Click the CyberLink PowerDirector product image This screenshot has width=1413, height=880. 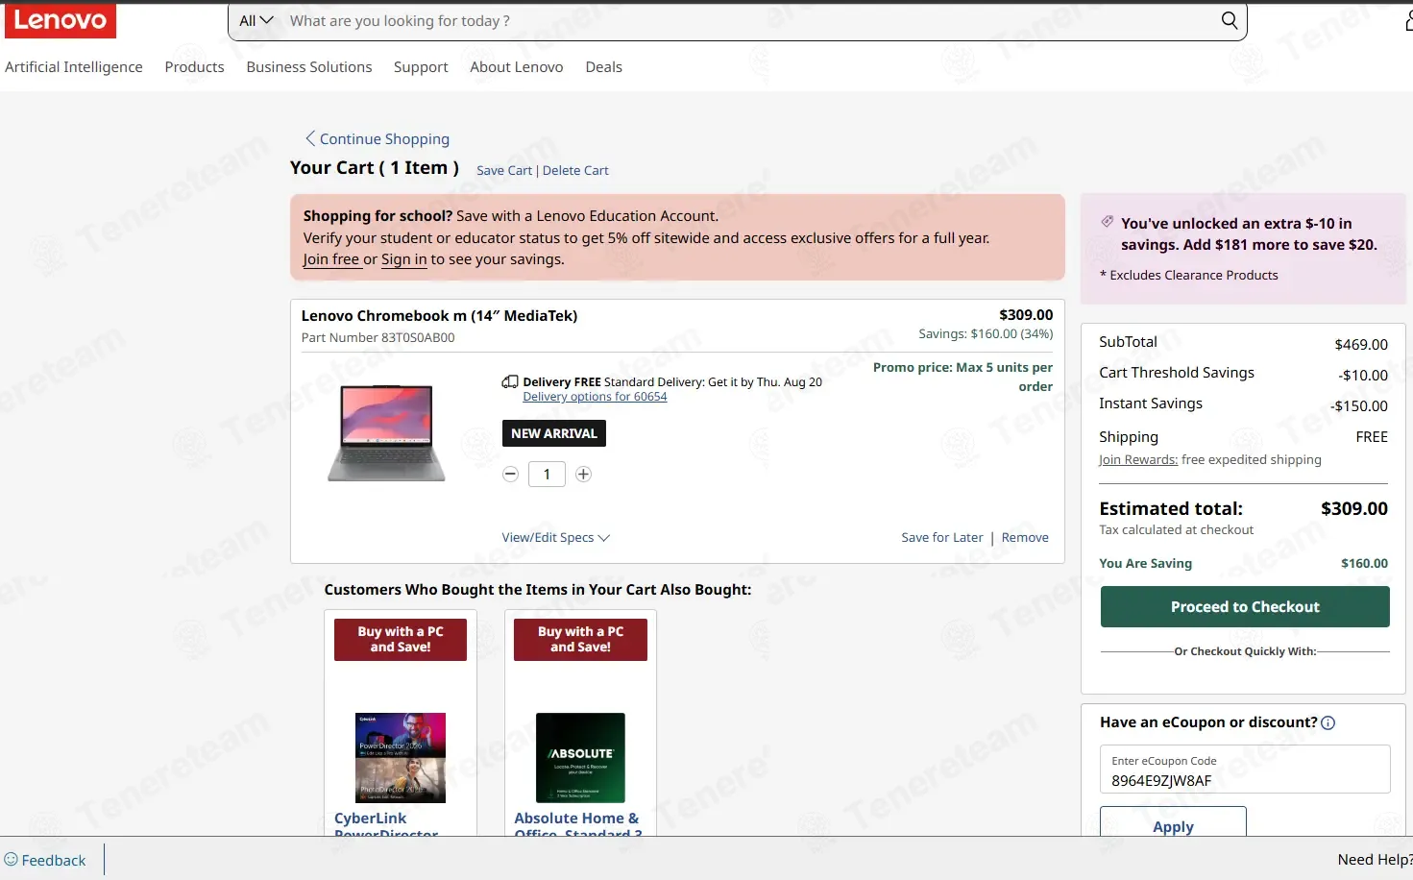tap(401, 758)
